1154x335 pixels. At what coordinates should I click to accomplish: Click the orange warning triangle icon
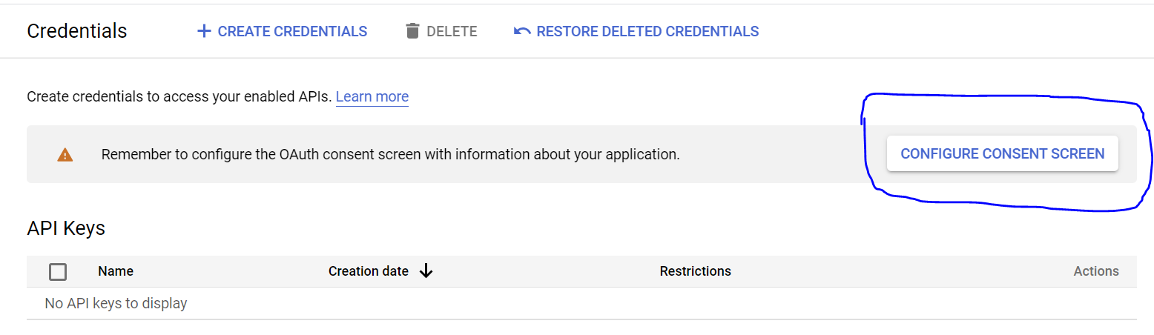pyautogui.click(x=65, y=155)
